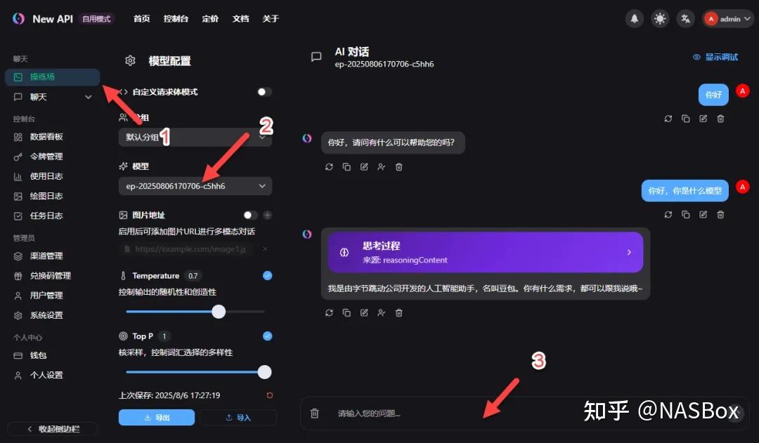This screenshot has height=443, width=759.
Task: Open the 定价 nav item
Action: click(x=210, y=19)
